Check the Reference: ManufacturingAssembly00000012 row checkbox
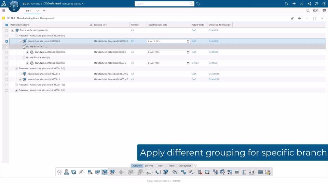328x184 pixels. (7, 90)
